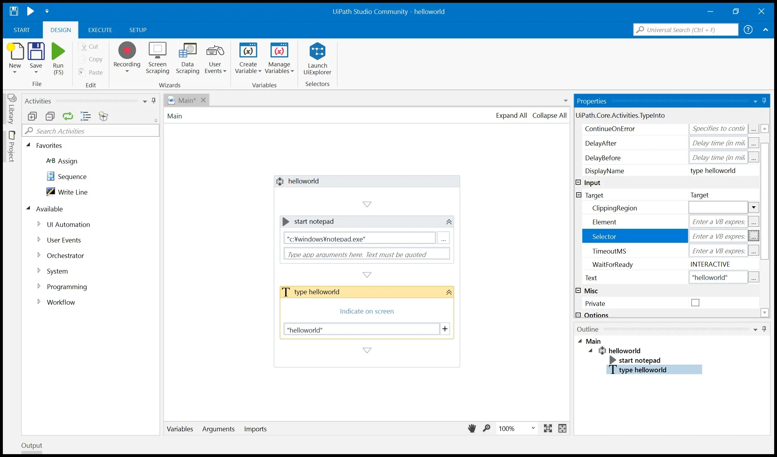The image size is (777, 457).
Task: Activate the pan hand tool
Action: pos(472,429)
